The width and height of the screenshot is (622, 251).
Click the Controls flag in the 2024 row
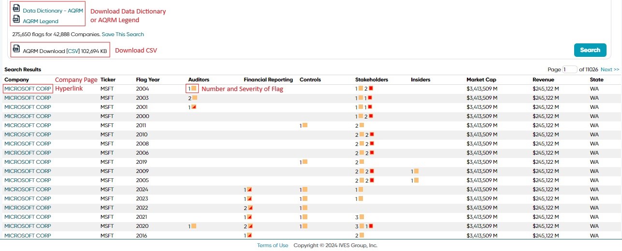(x=305, y=189)
